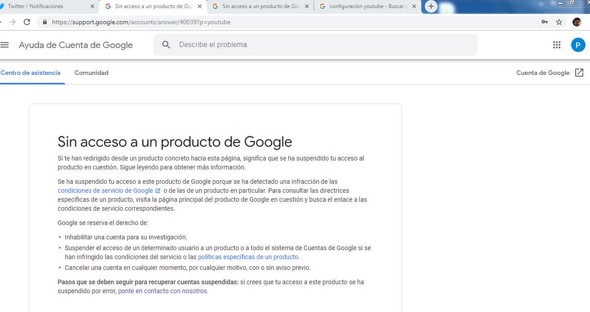The width and height of the screenshot is (590, 312).
Task: Click the Cuenta de Google link
Action: pos(543,73)
